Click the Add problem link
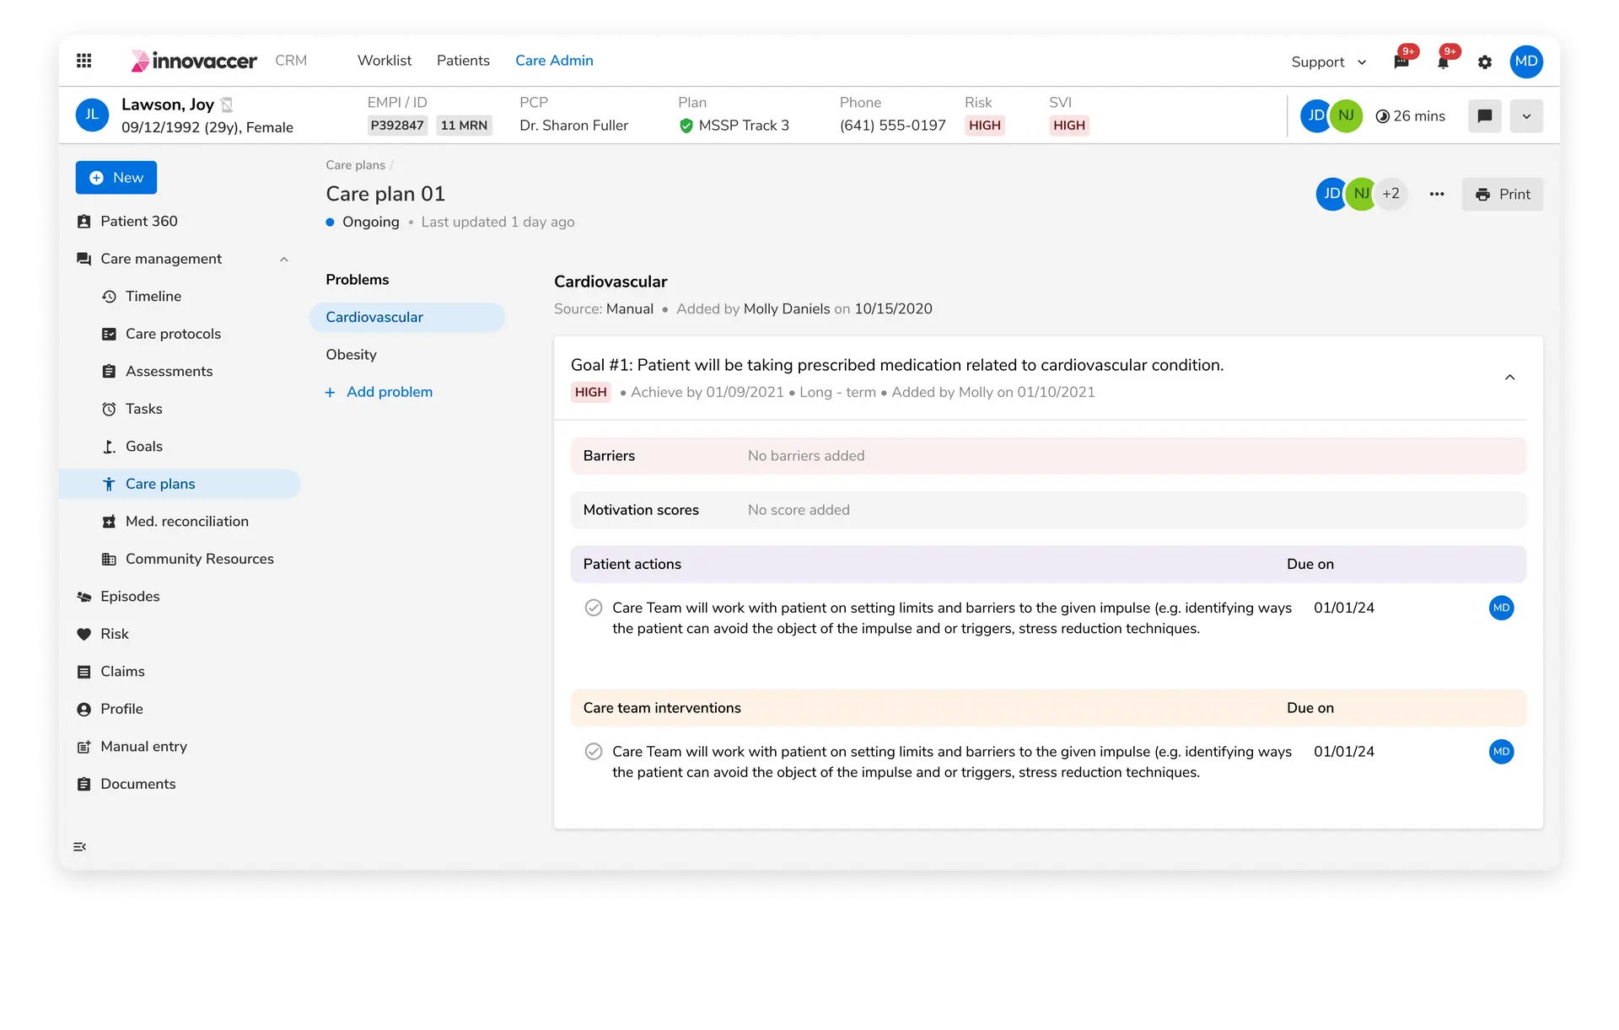The height and width of the screenshot is (1030, 1619). click(x=379, y=392)
